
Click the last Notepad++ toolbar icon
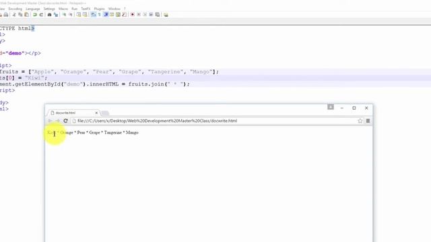click(x=166, y=15)
